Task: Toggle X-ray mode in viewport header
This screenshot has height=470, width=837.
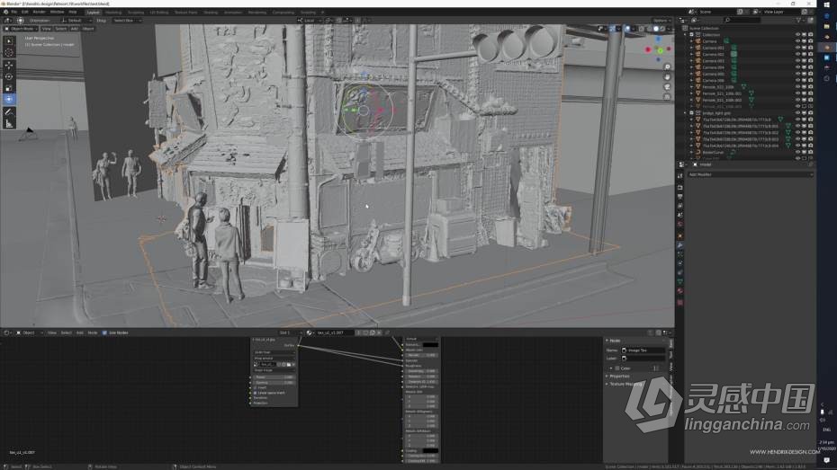Action: pyautogui.click(x=641, y=28)
